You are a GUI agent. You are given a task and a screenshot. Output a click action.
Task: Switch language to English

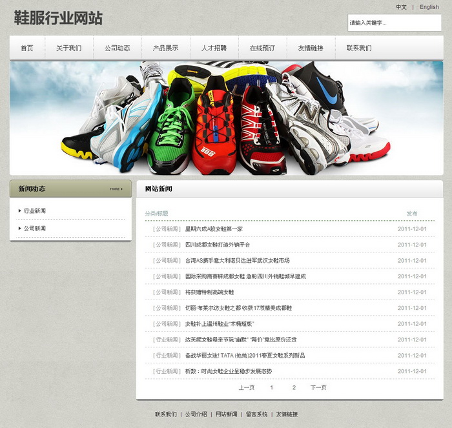pyautogui.click(x=429, y=7)
